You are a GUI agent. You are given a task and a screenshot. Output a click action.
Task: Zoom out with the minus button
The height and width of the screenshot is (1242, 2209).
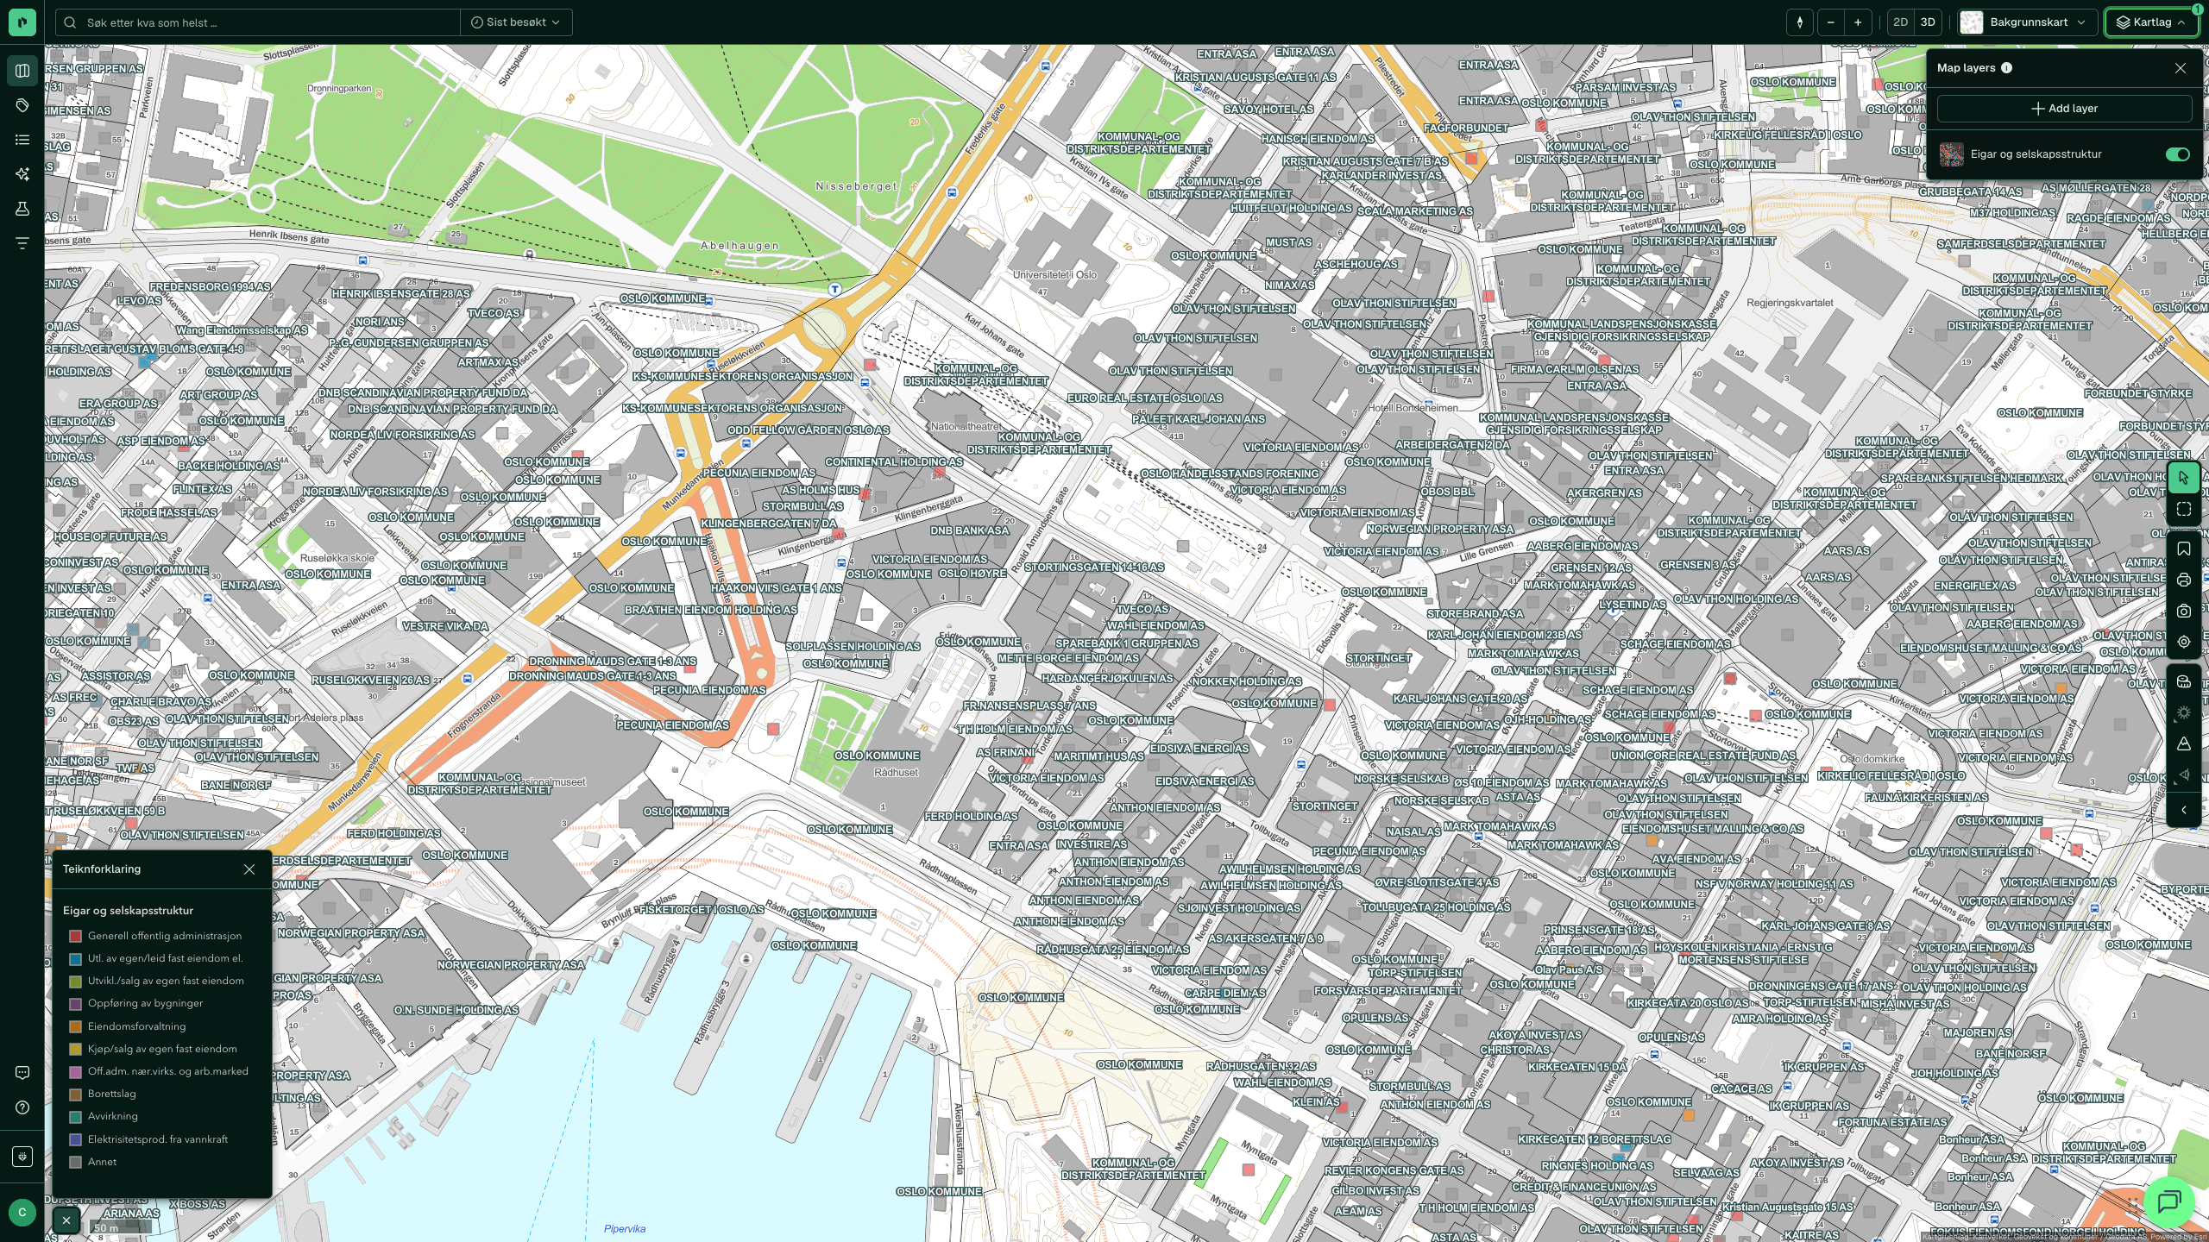1831,22
